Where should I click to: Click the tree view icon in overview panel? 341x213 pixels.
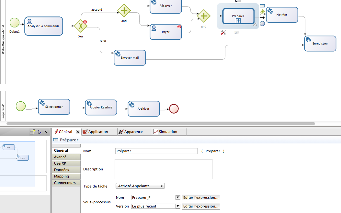click(x=40, y=132)
